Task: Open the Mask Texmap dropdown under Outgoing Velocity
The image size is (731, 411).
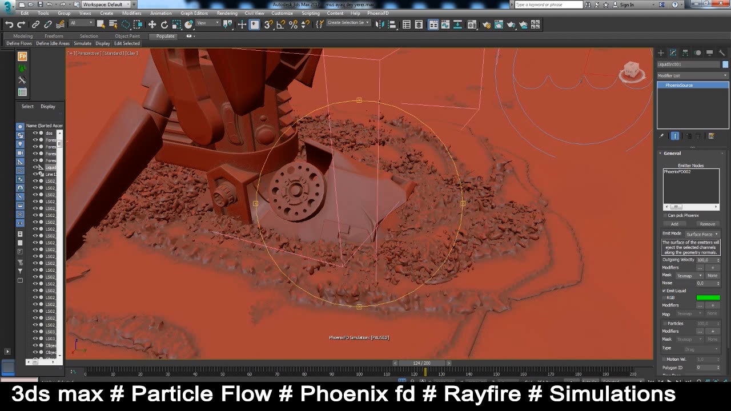Action: [689, 276]
